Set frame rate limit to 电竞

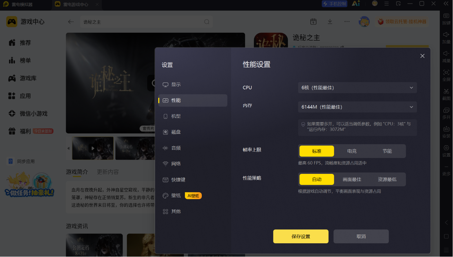coord(352,151)
